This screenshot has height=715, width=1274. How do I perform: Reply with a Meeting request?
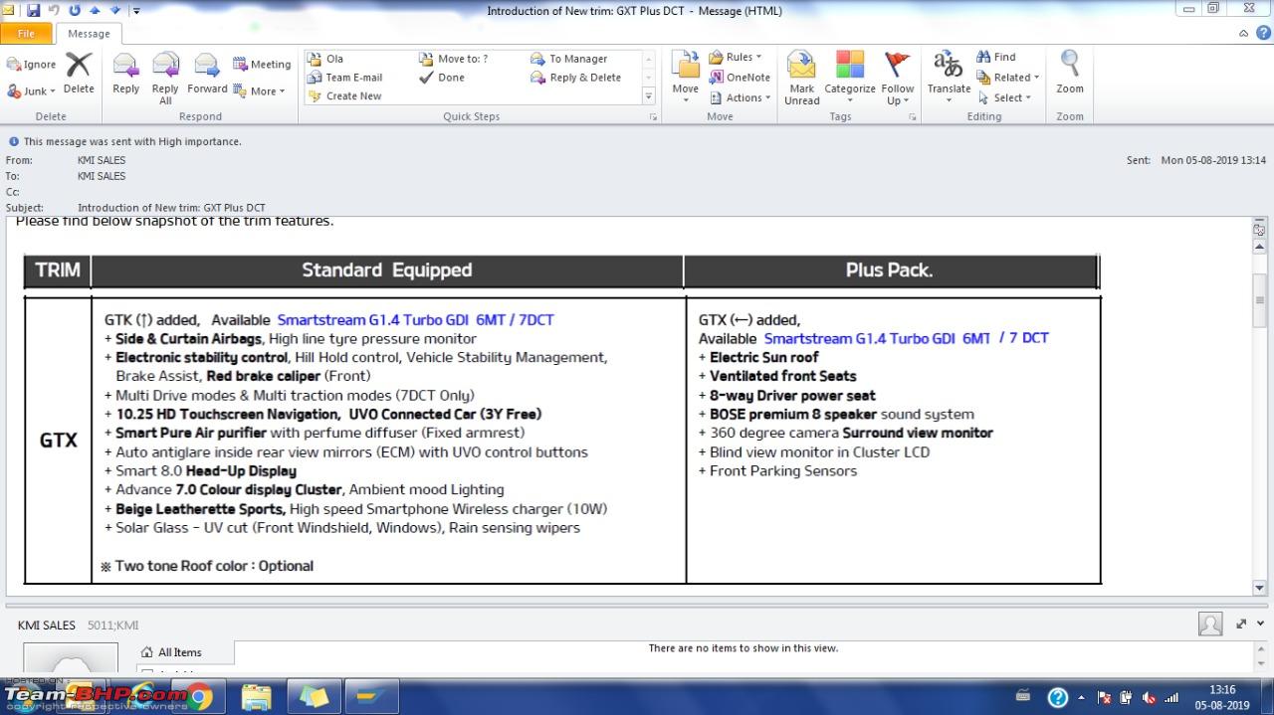pos(262,65)
